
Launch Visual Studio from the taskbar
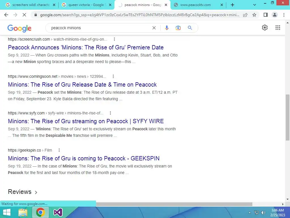click(x=58, y=212)
